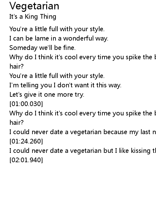The image size is (156, 209).
Task: Click the timestamp [01:24.260]
Action: pos(26,141)
